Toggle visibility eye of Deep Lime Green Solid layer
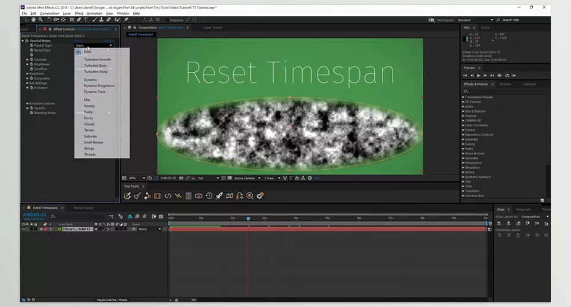 point(24,229)
